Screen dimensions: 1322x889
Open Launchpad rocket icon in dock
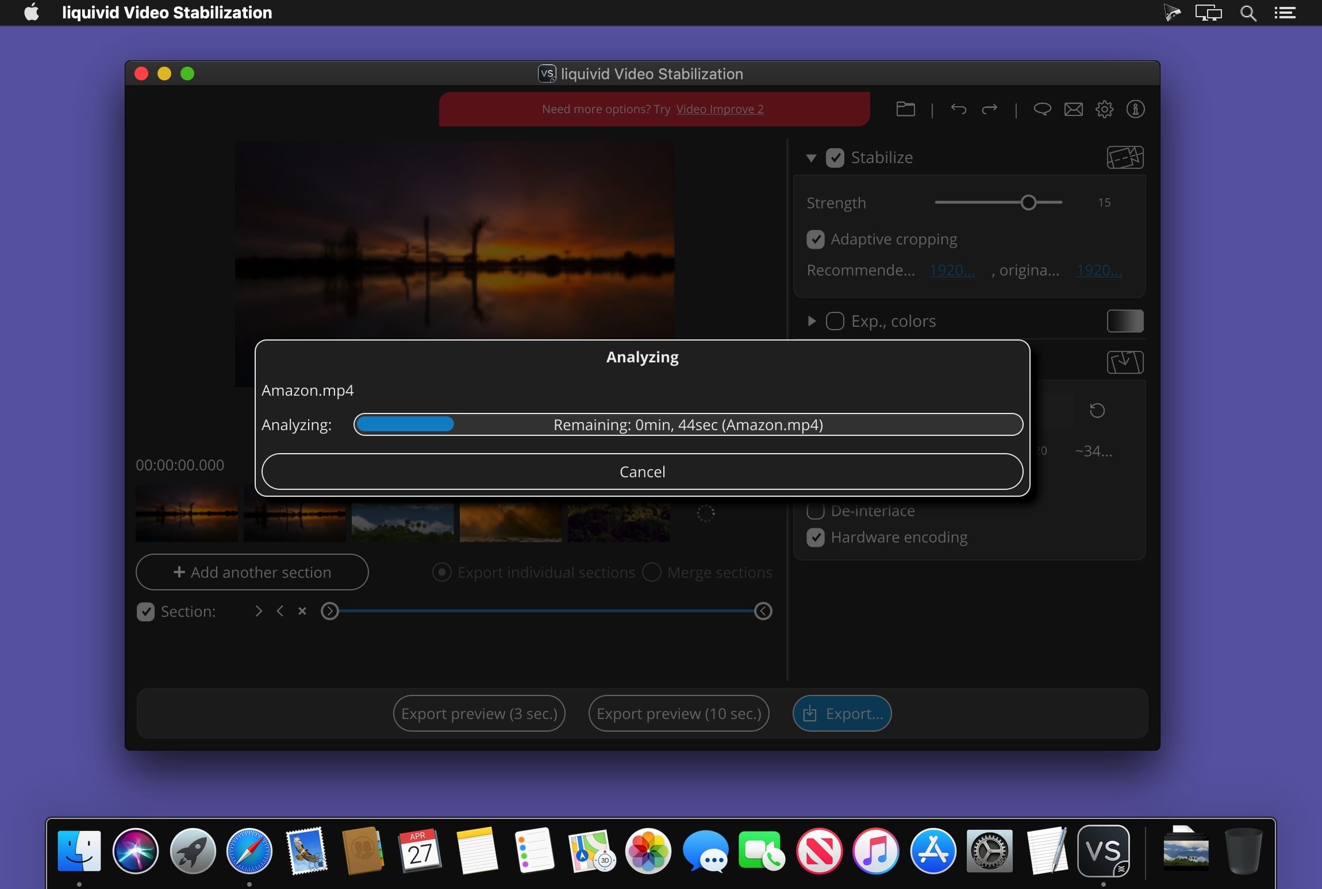pyautogui.click(x=193, y=851)
